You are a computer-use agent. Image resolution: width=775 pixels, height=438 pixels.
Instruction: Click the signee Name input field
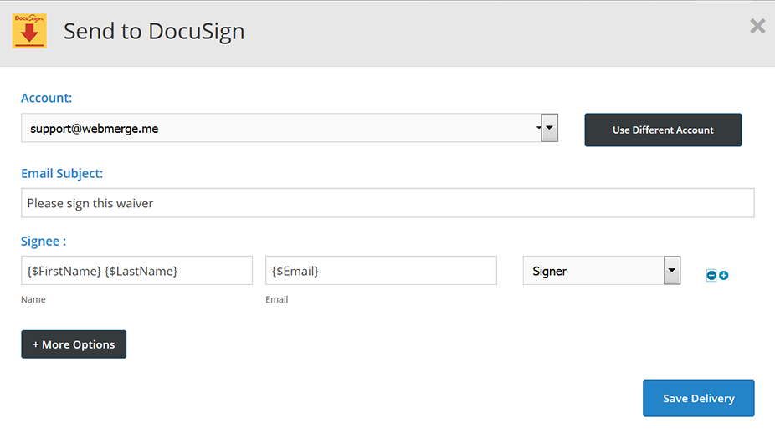tap(136, 271)
